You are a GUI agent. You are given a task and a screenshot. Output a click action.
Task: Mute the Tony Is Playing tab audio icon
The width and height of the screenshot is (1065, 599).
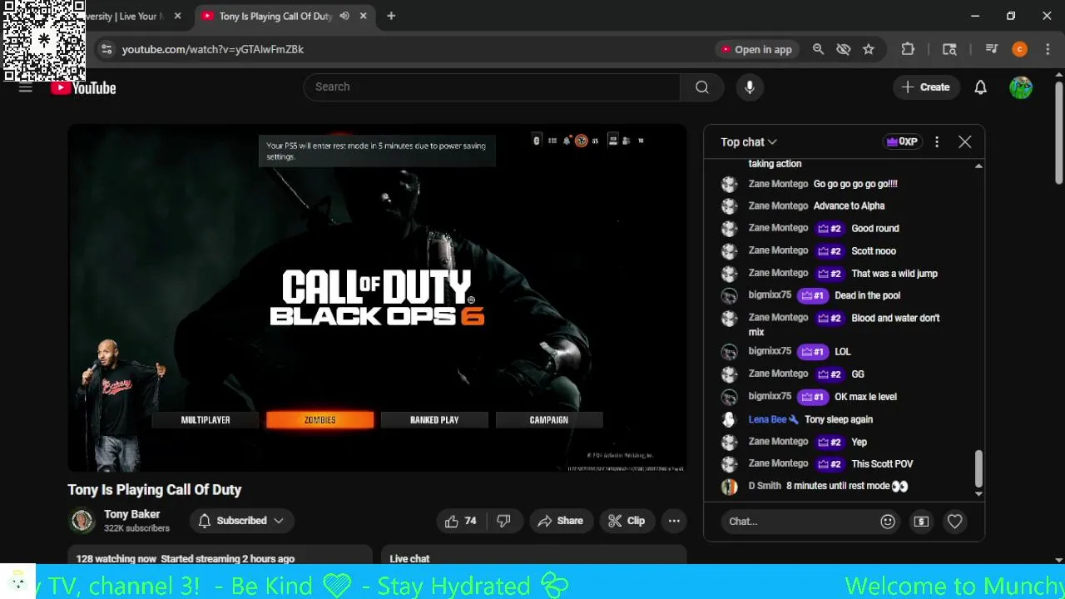344,16
